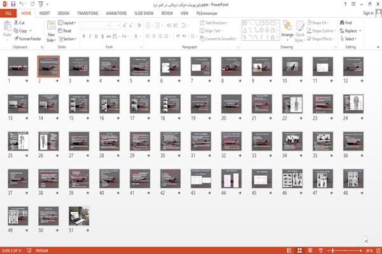382x254 pixels.
Task: Decrease font size with smaller A
Action: 131,25
